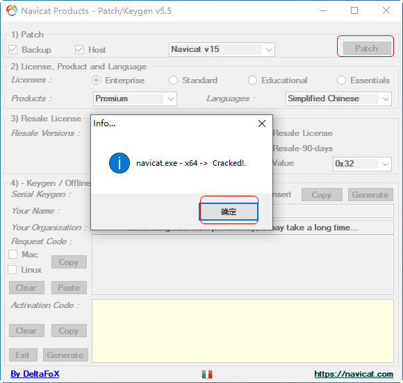Screen dimensions: 403x383
Task: Click the Your Organization input field
Action: tap(333, 228)
